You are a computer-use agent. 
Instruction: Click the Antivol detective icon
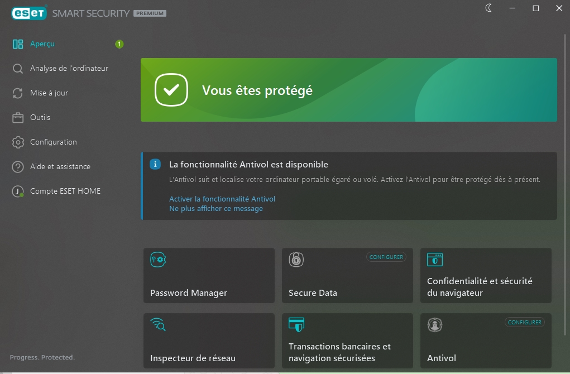click(x=434, y=324)
